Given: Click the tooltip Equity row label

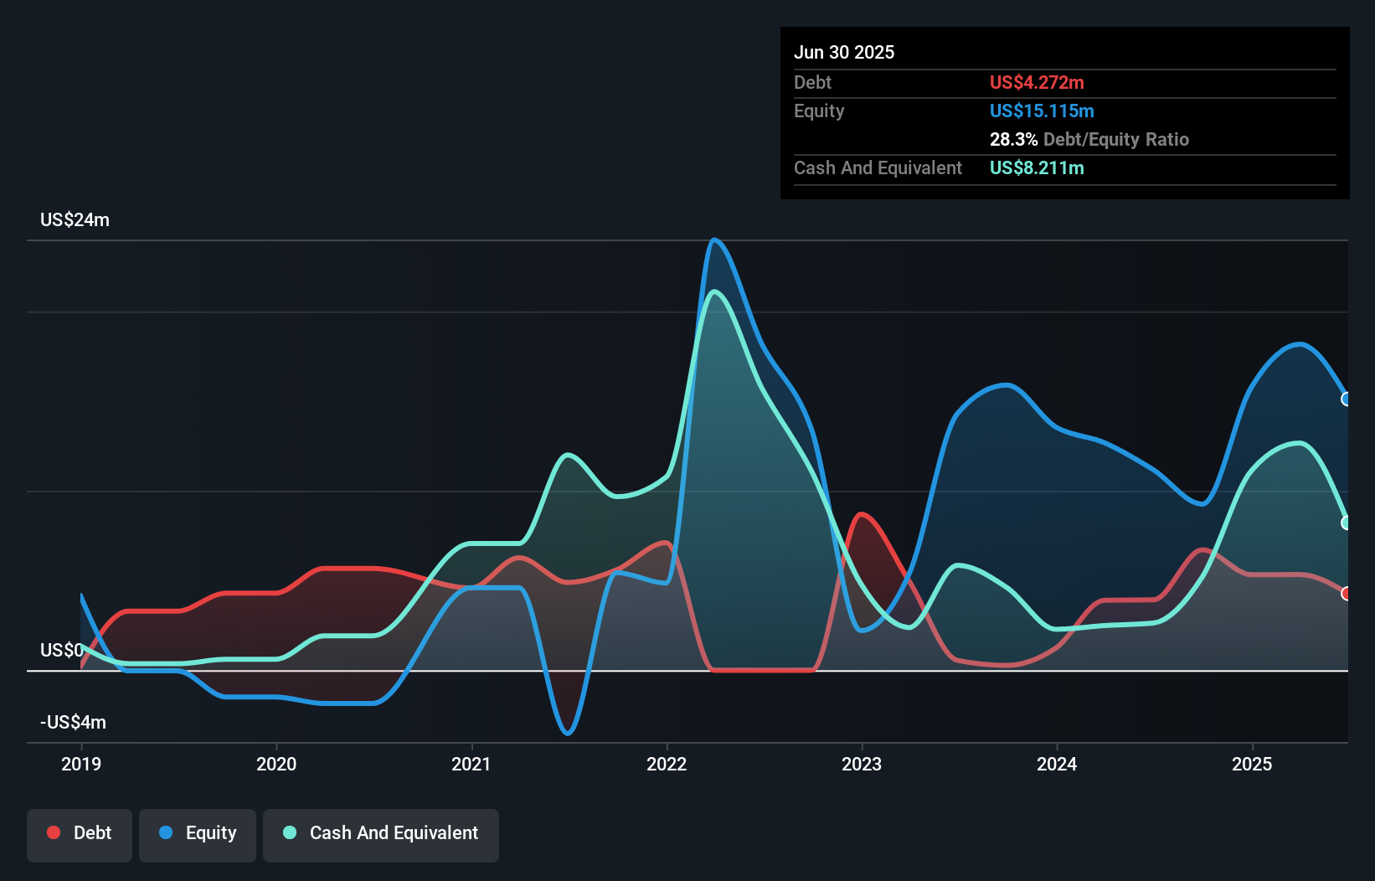Looking at the screenshot, I should click(x=819, y=111).
